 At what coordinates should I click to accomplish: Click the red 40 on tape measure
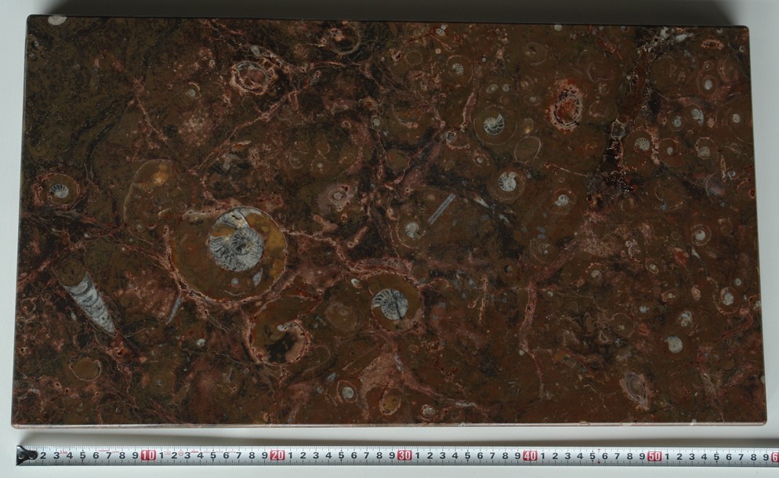point(531,455)
